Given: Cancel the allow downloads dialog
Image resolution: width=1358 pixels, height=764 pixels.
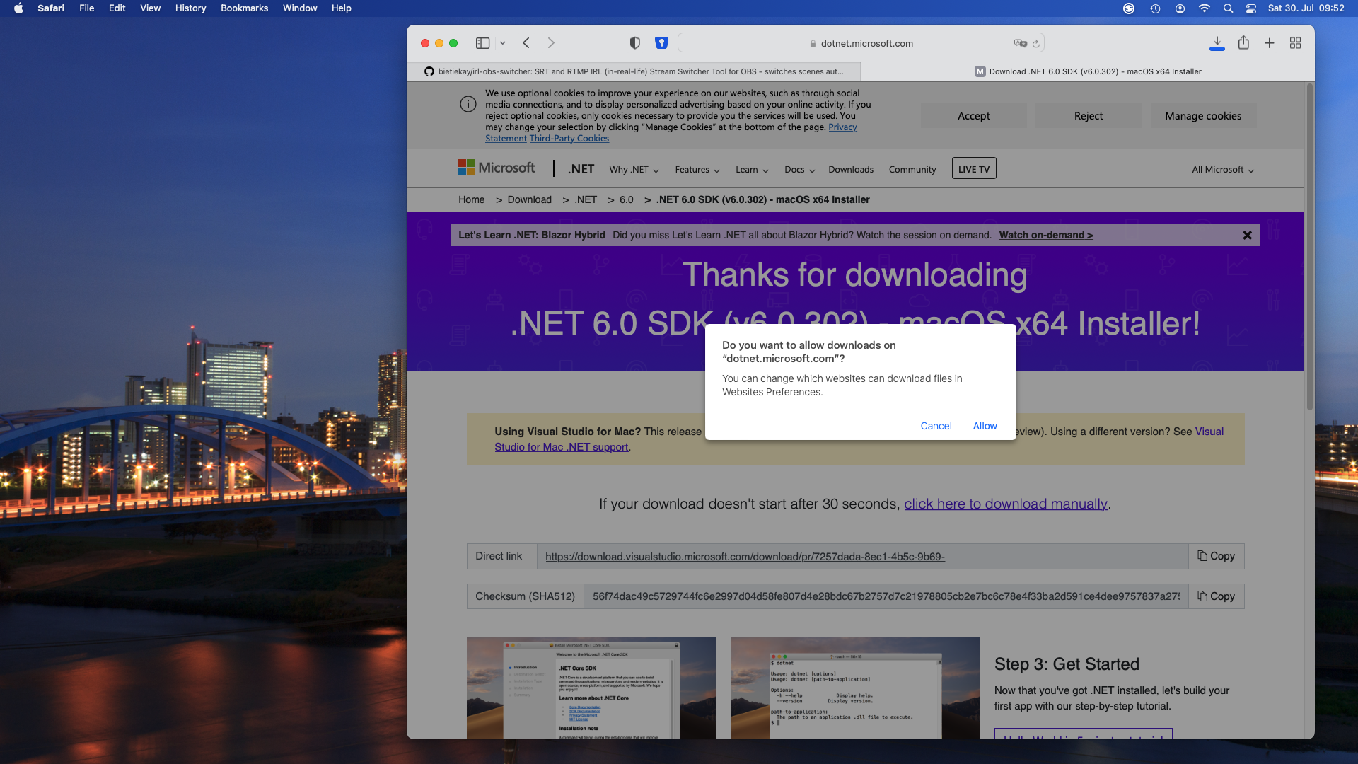Looking at the screenshot, I should coord(936,426).
